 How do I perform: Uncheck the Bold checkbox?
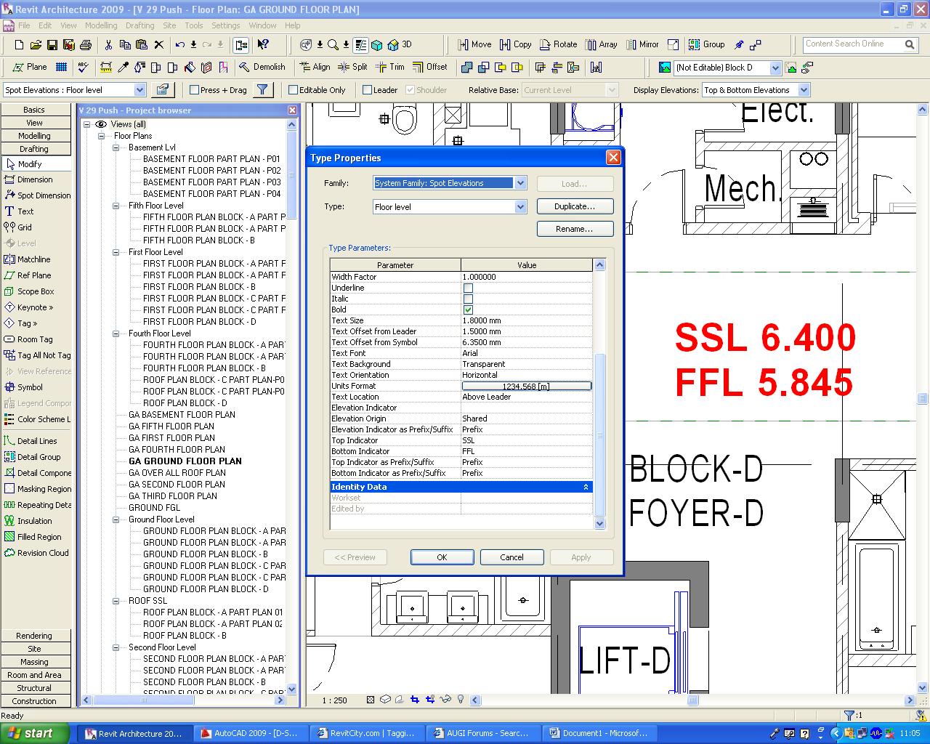tap(468, 310)
